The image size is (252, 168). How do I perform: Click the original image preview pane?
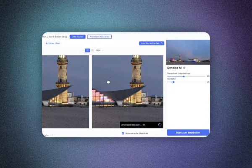(66, 92)
